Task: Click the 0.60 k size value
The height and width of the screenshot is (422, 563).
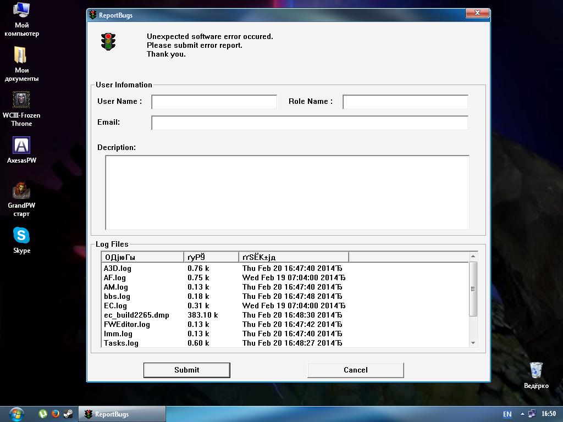Action: pos(198,343)
